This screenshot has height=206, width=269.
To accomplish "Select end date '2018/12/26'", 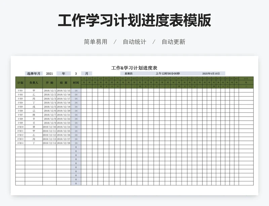I will (x=64, y=135).
